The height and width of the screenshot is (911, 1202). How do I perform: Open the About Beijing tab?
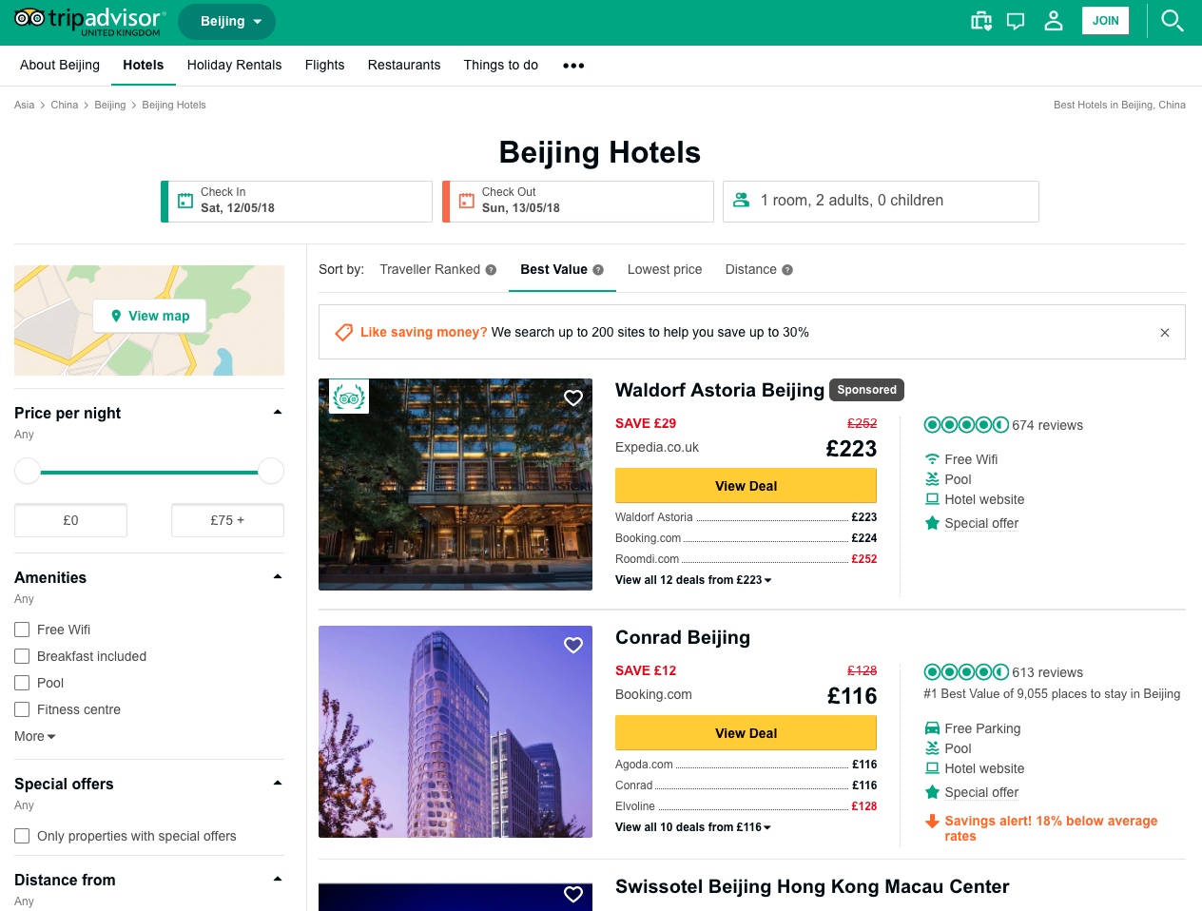tap(60, 65)
